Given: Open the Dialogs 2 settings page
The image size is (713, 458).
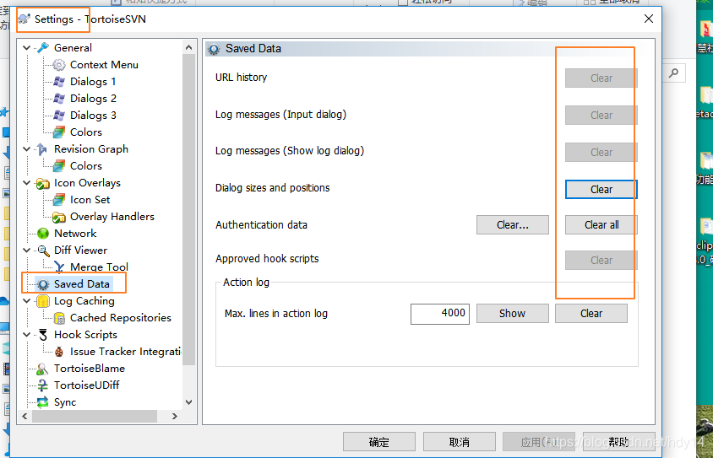Looking at the screenshot, I should coord(93,99).
